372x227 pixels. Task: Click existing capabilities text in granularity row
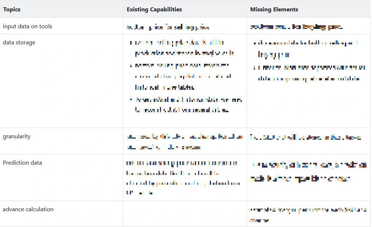coord(185,142)
